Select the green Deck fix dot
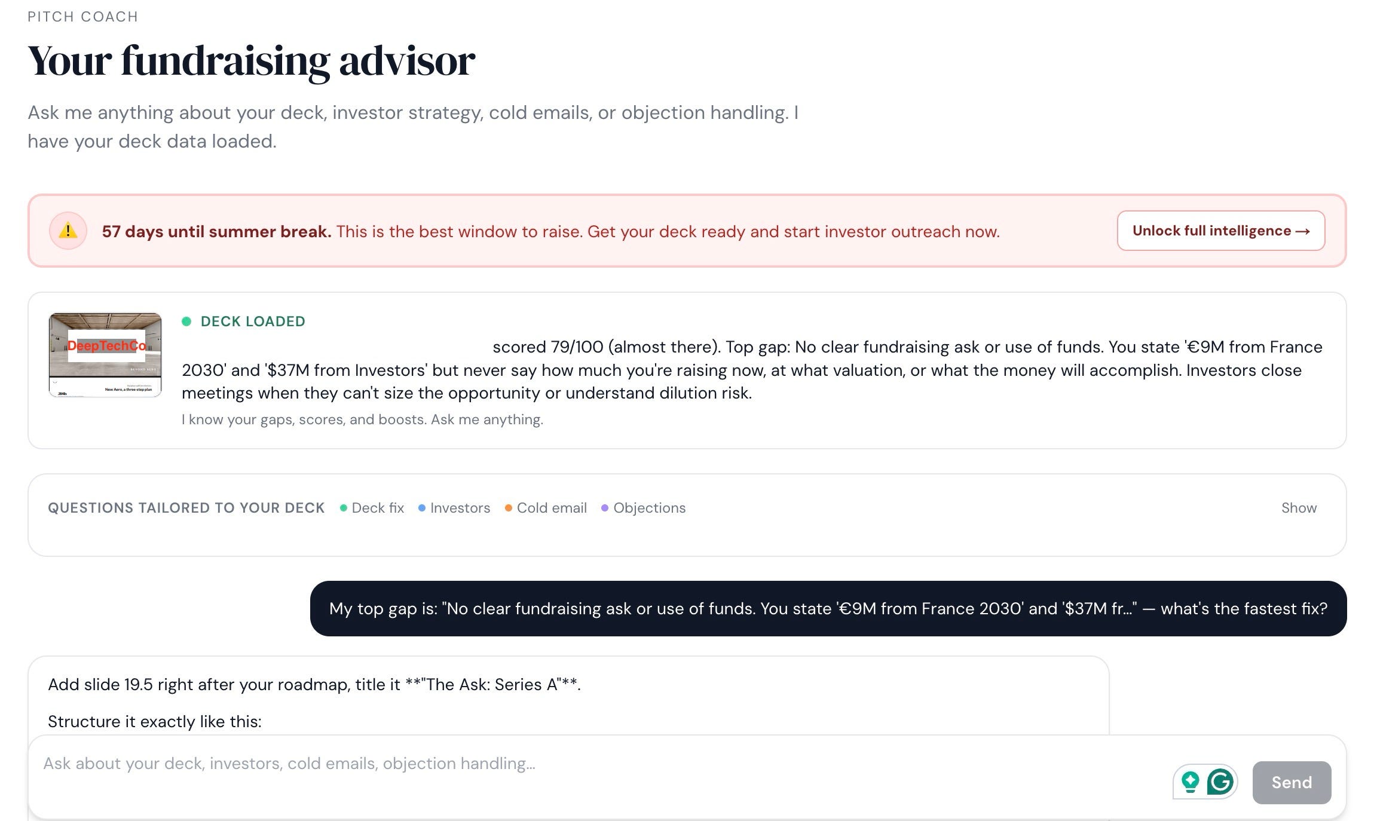1377x821 pixels. 344,508
